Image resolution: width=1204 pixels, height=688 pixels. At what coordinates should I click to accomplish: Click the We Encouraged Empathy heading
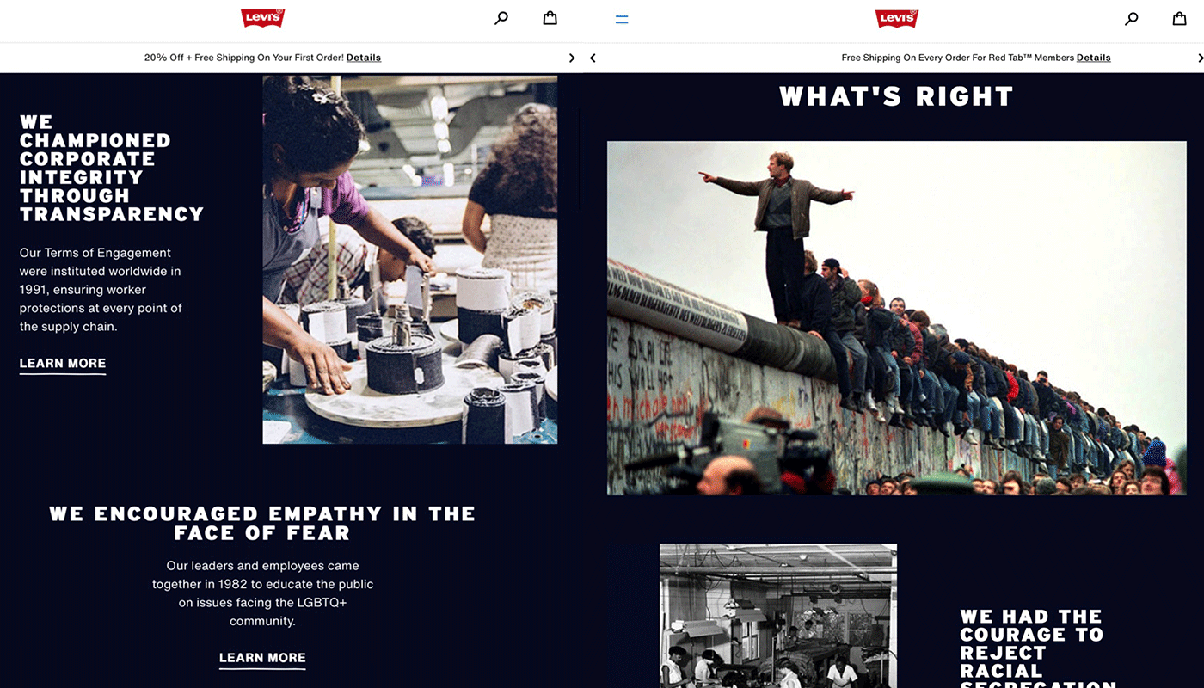point(262,523)
